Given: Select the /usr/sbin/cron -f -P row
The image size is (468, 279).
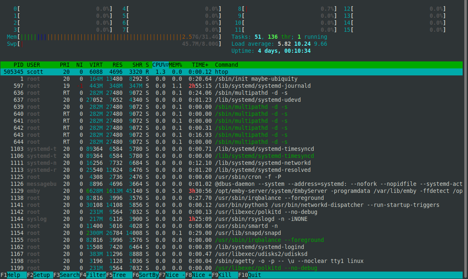Looking at the screenshot, I should (231, 177).
